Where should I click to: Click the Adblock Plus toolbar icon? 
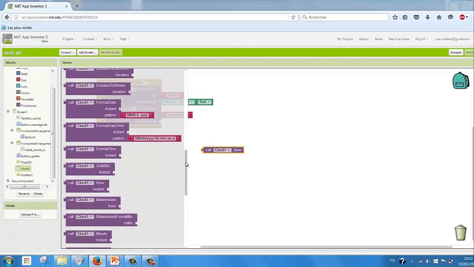coord(462,17)
